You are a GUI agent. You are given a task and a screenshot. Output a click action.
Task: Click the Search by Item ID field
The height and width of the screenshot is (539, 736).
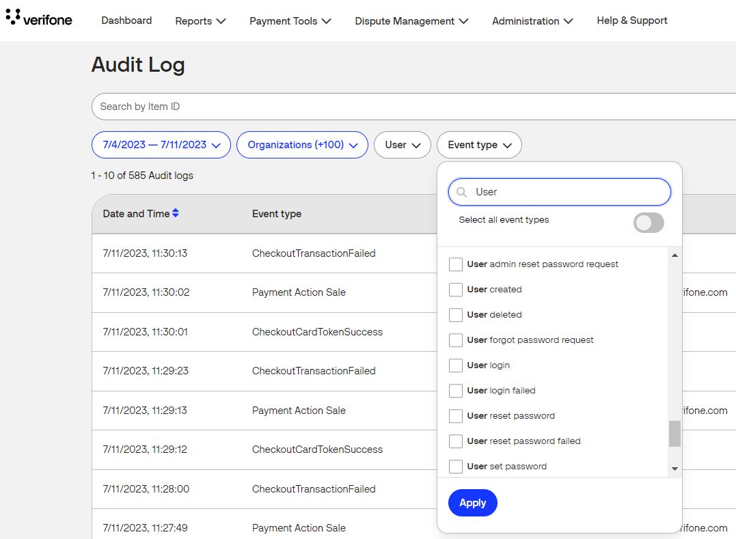click(273, 107)
